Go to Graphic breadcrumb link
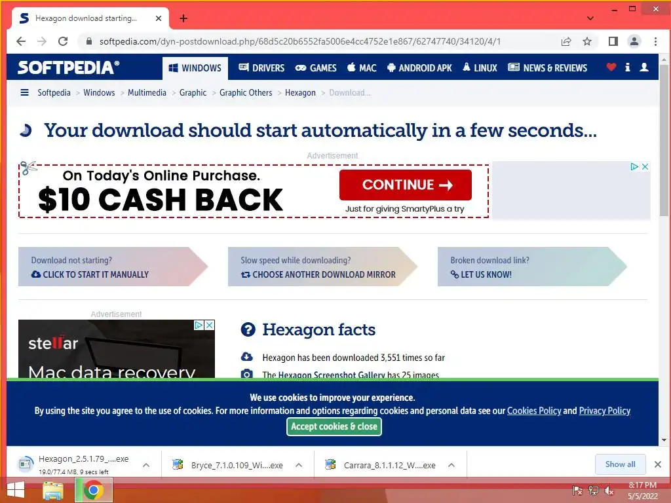Screen dimensions: 671x503 click(x=193, y=93)
